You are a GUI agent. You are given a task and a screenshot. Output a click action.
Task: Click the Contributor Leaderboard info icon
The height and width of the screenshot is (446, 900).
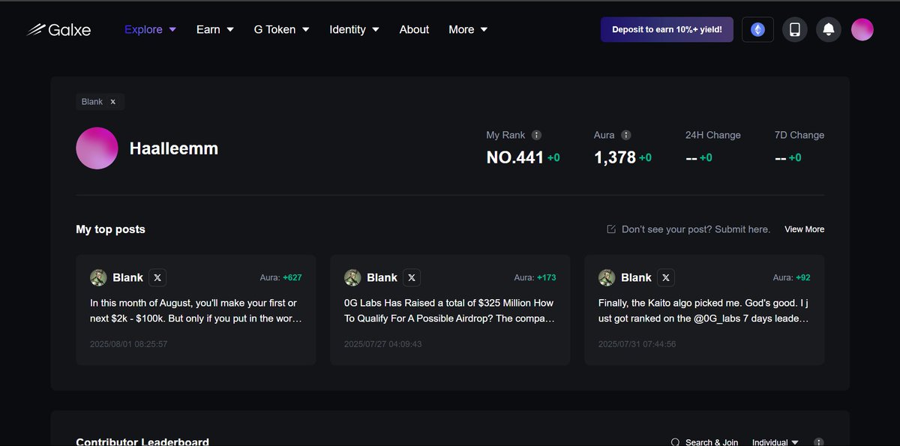[818, 442]
